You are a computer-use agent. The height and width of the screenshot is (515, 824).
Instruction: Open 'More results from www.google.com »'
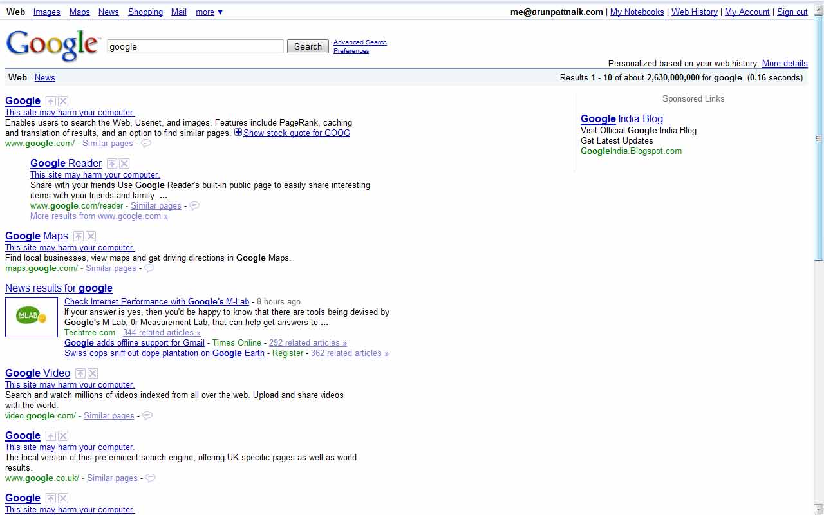pyautogui.click(x=99, y=216)
